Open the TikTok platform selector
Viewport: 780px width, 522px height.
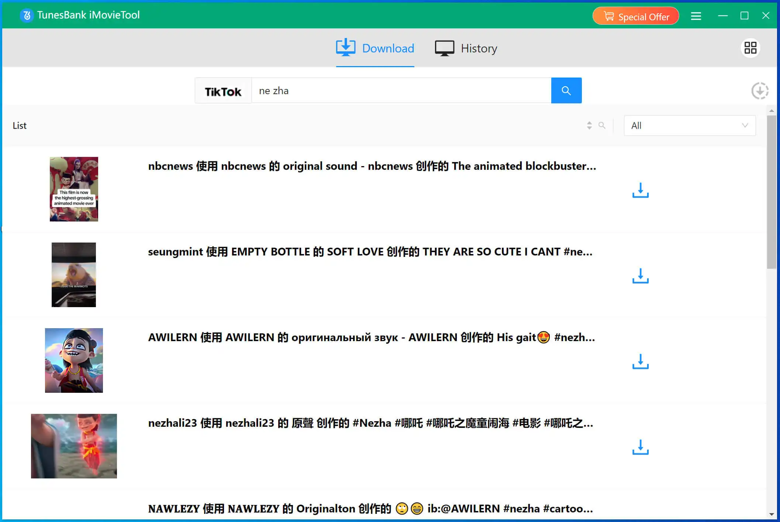point(223,91)
